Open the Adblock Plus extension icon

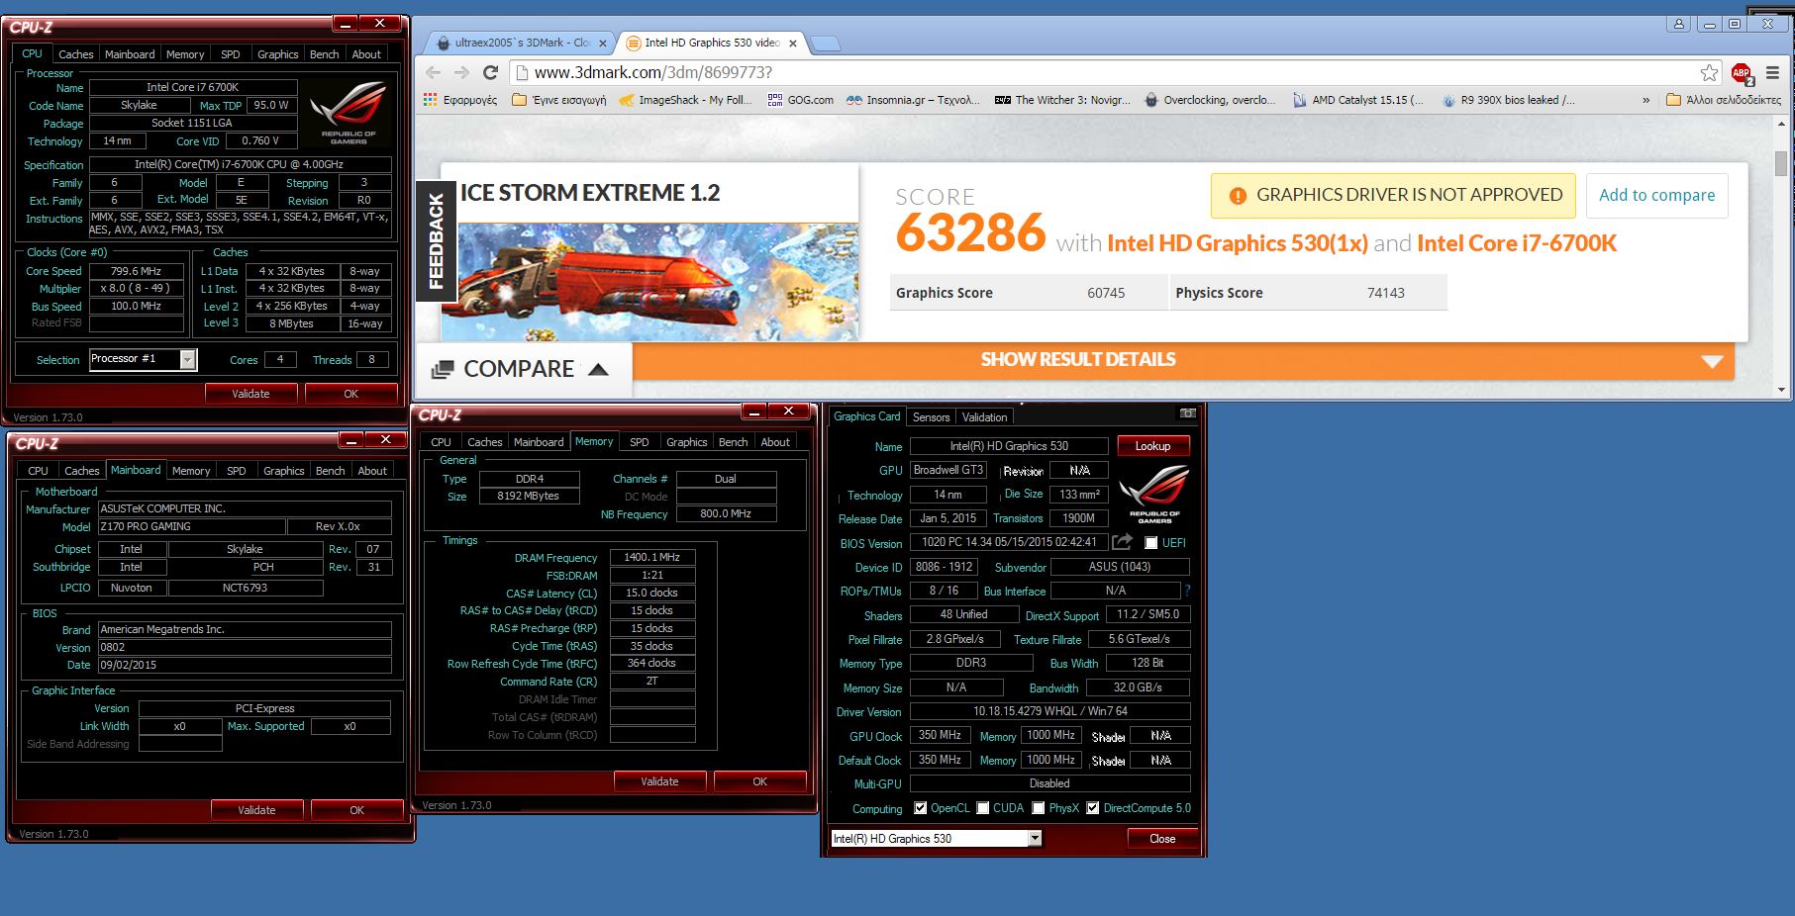coord(1742,72)
